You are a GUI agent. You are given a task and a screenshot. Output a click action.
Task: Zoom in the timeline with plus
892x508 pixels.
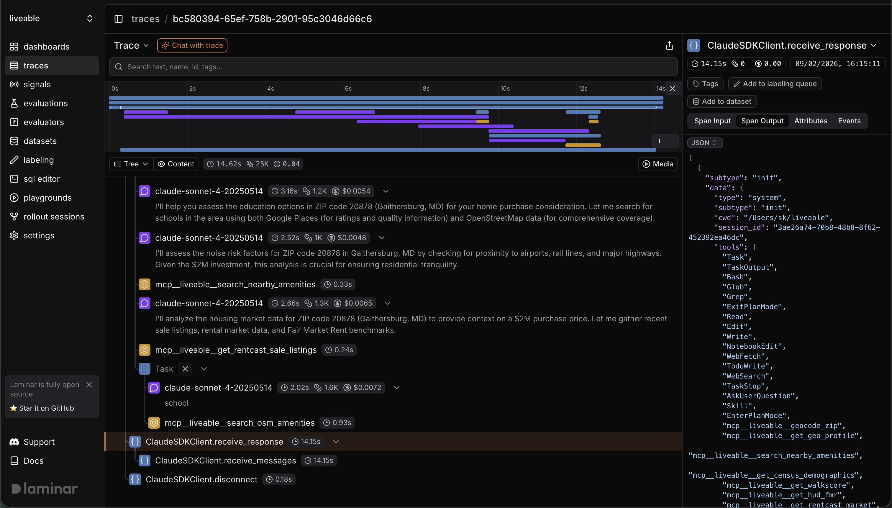point(659,141)
